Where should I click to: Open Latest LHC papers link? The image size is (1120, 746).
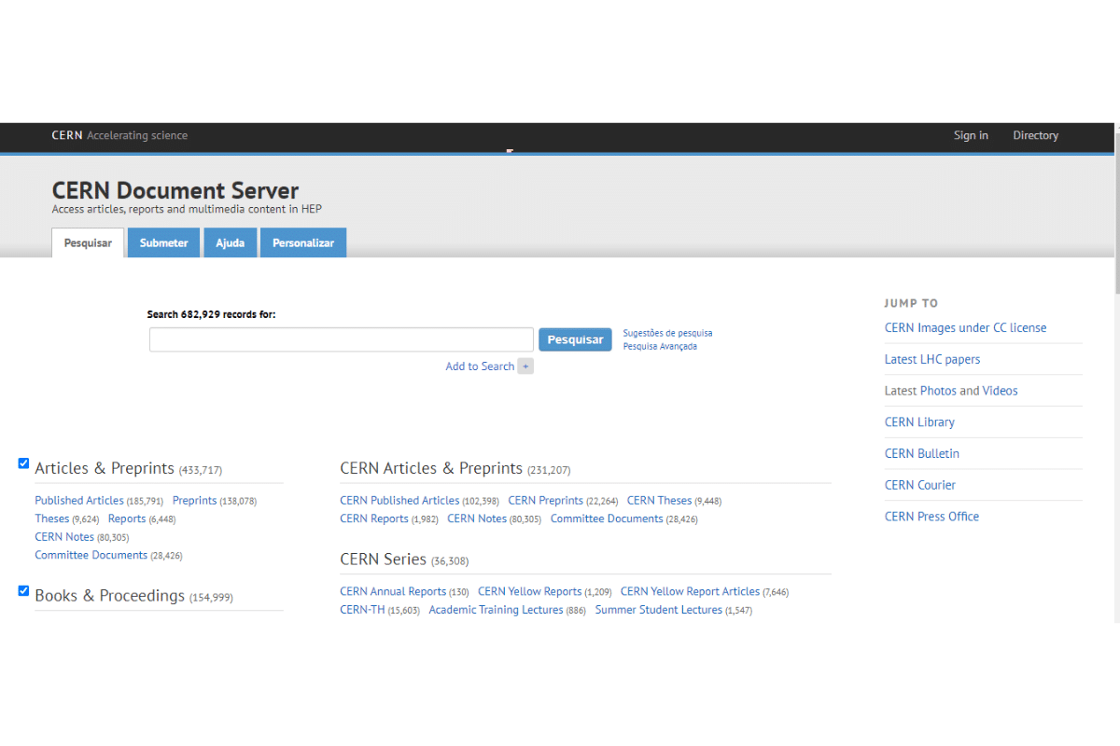pyautogui.click(x=931, y=359)
